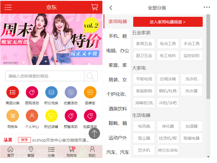Open 优惠活动 percent icon
Screen dimensions: 217x163
[71, 92]
